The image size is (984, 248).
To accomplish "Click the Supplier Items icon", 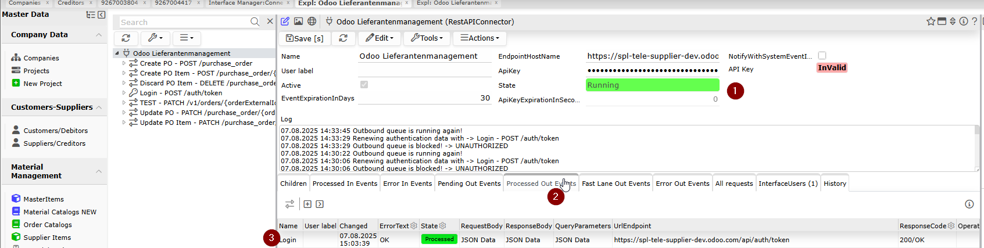I will point(16,237).
